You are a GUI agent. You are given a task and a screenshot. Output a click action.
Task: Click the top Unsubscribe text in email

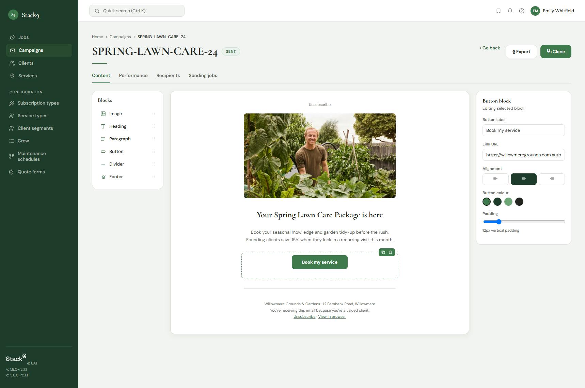[320, 105]
